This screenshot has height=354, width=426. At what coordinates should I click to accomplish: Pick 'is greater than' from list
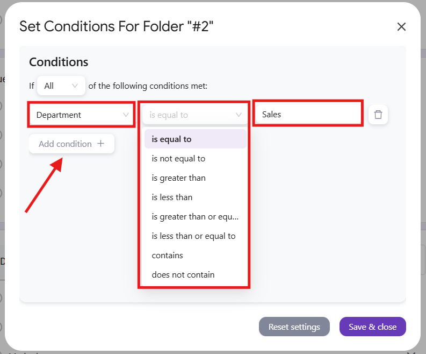click(179, 178)
